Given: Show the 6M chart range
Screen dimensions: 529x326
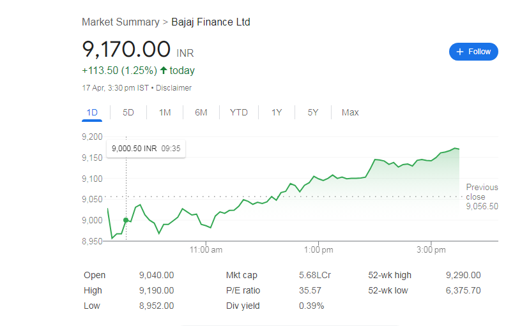Looking at the screenshot, I should [x=201, y=112].
